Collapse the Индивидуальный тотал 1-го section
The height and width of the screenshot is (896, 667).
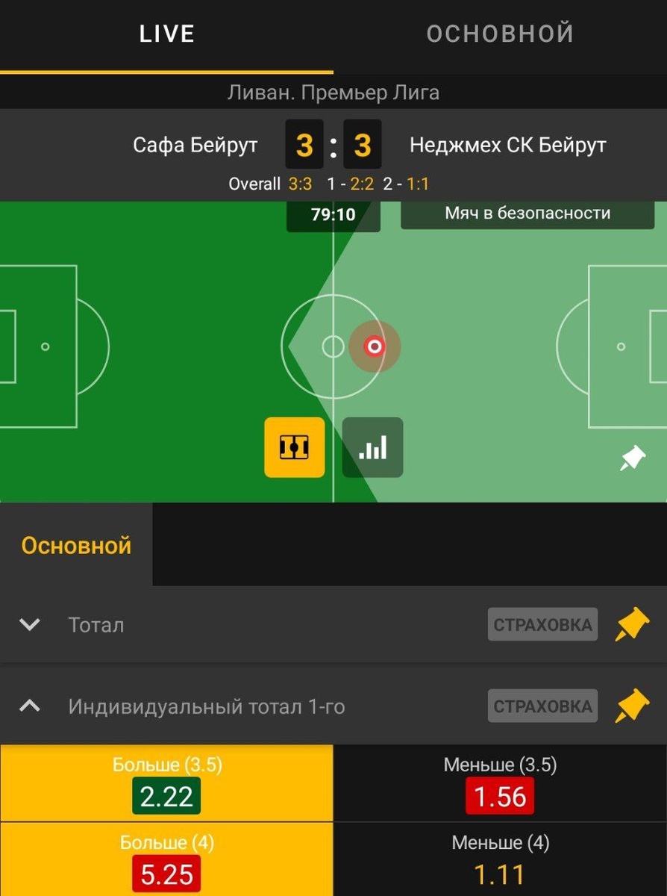tap(29, 706)
